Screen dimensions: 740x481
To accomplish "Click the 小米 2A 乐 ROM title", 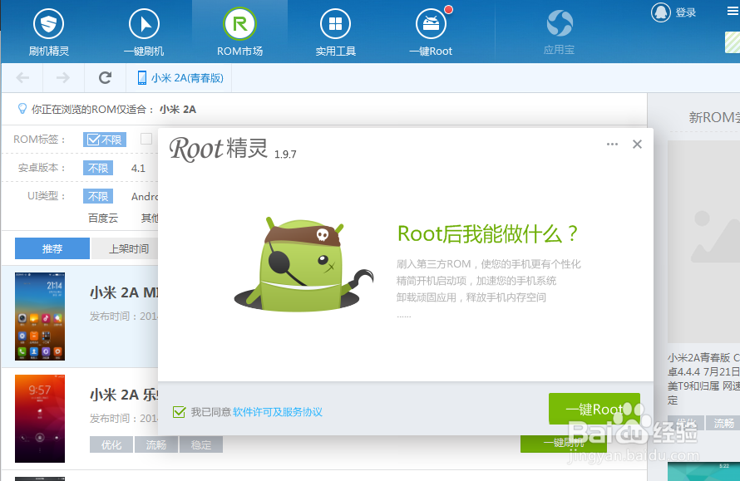I will point(124,395).
